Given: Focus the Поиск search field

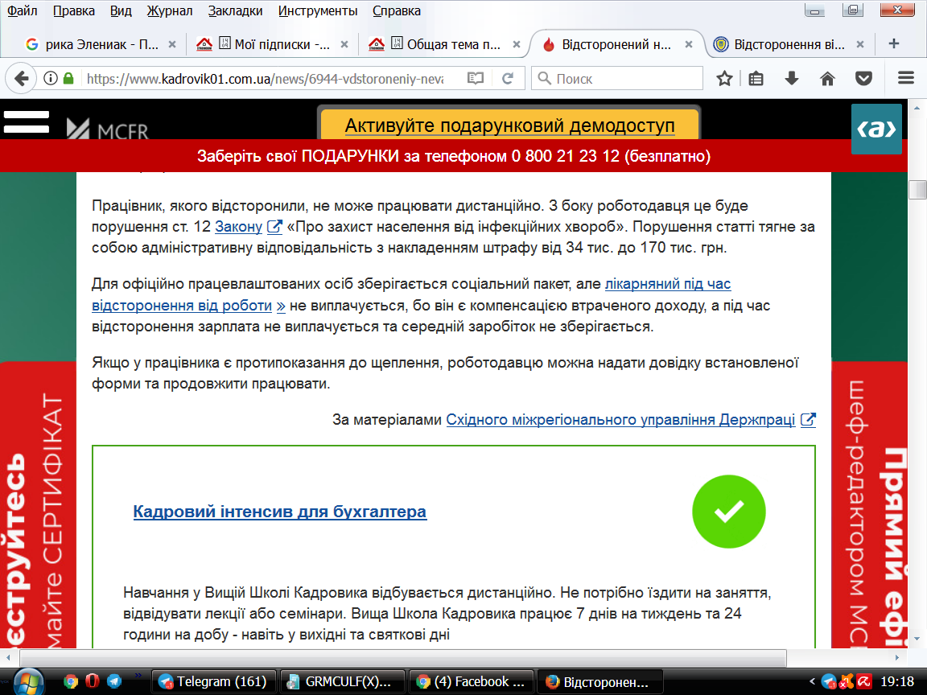Looking at the screenshot, I should [x=617, y=79].
